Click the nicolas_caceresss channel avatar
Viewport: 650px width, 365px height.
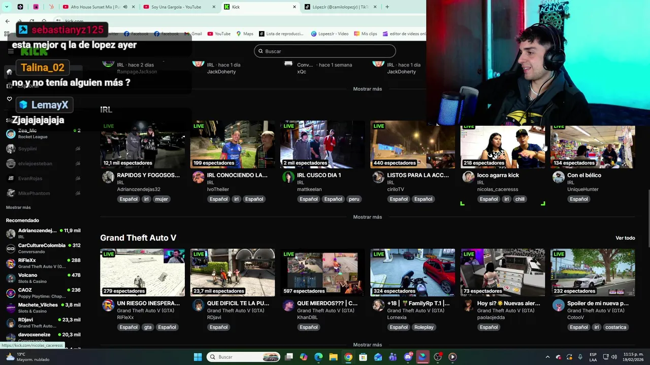(x=468, y=177)
